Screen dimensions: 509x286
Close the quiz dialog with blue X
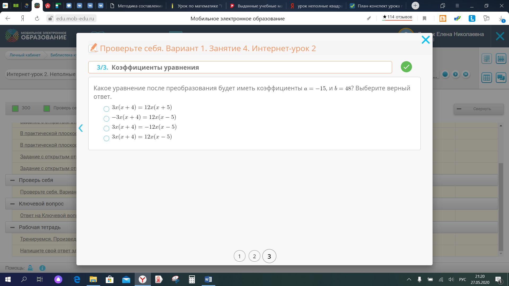(x=425, y=40)
